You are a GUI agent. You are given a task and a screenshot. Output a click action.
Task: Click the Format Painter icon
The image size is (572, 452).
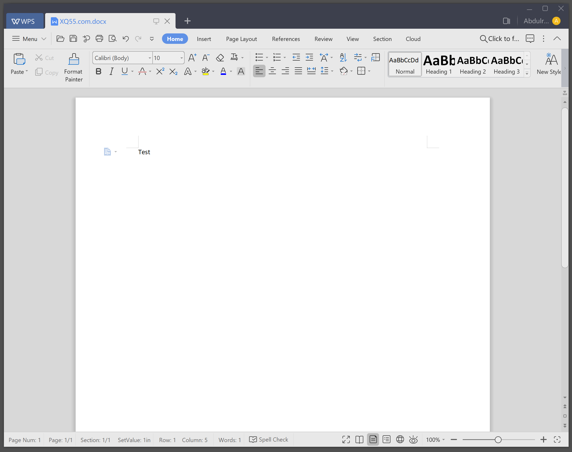pos(74,60)
